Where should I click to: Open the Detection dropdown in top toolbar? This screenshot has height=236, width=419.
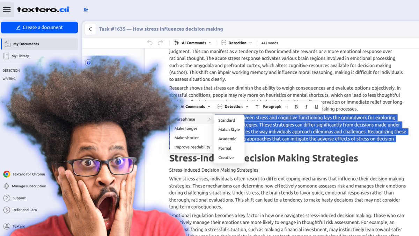coord(236,42)
